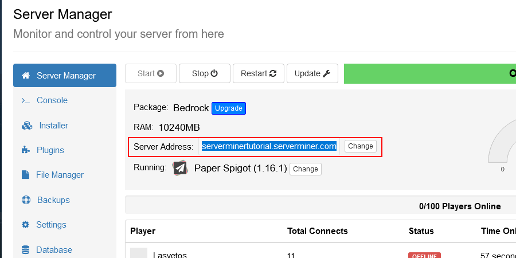Viewport: 516px width, 258px height.
Task: Click the Server Manager page heading
Action: click(x=62, y=14)
